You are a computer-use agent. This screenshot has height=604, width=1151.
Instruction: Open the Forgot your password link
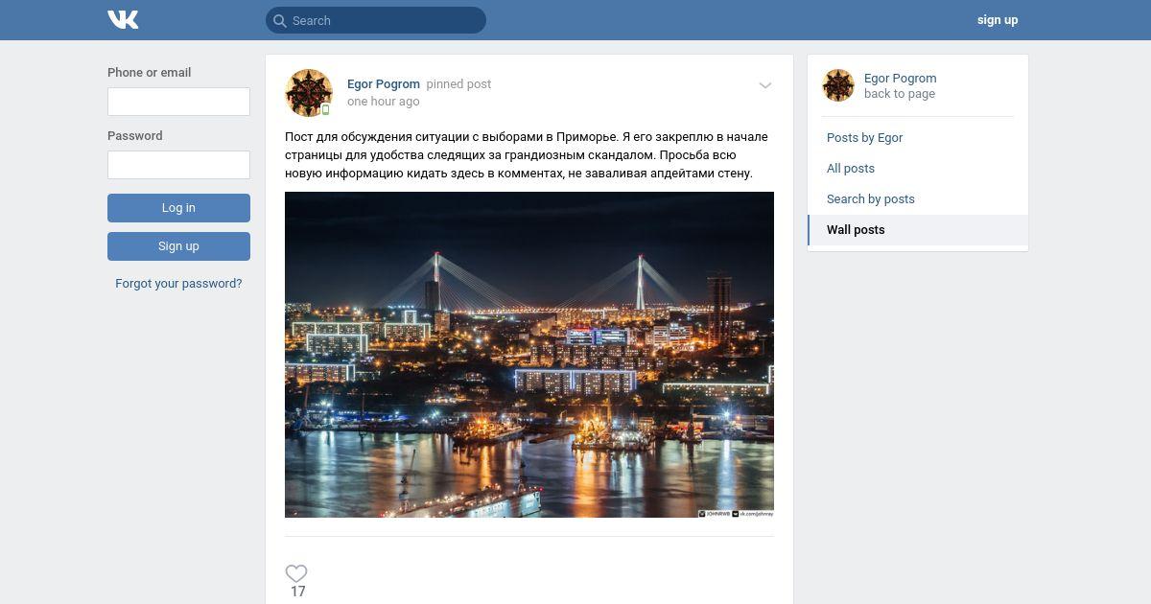coord(178,283)
